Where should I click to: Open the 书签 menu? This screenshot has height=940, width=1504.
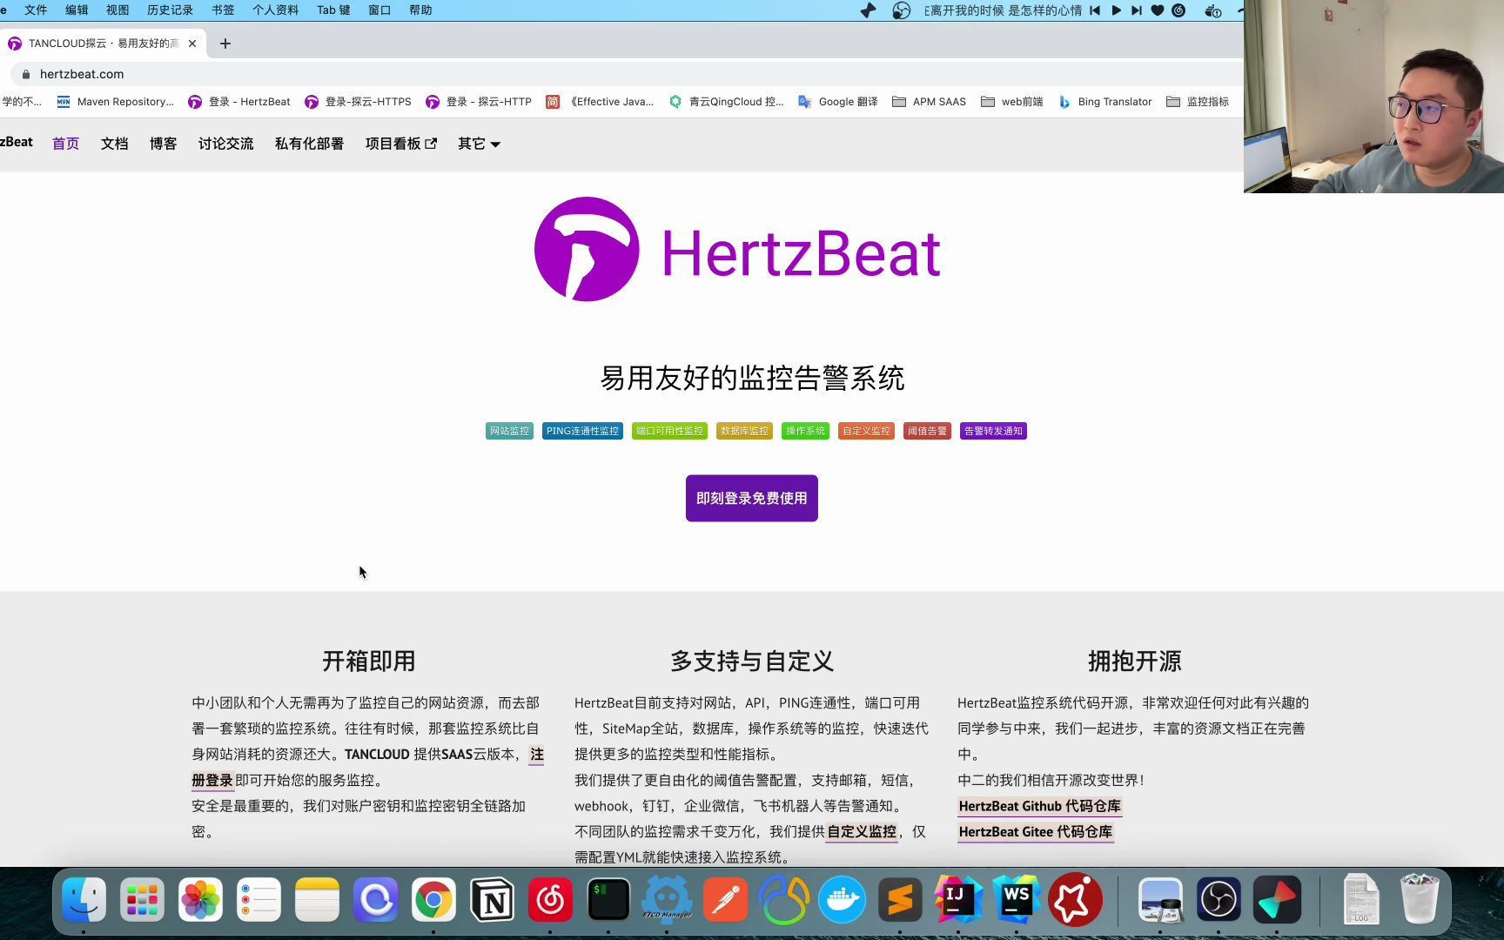click(223, 10)
